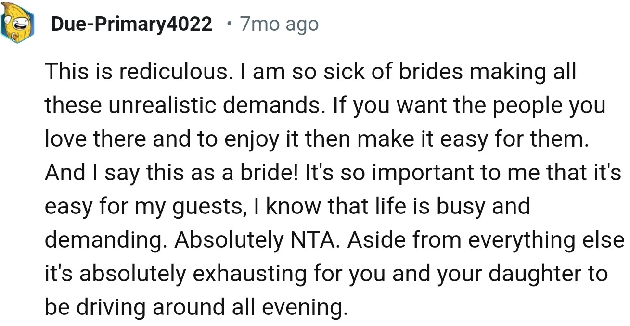Screen dimensions: 630x326
Task: Click the "NTA" verdict in the comment
Action: pos(313,240)
